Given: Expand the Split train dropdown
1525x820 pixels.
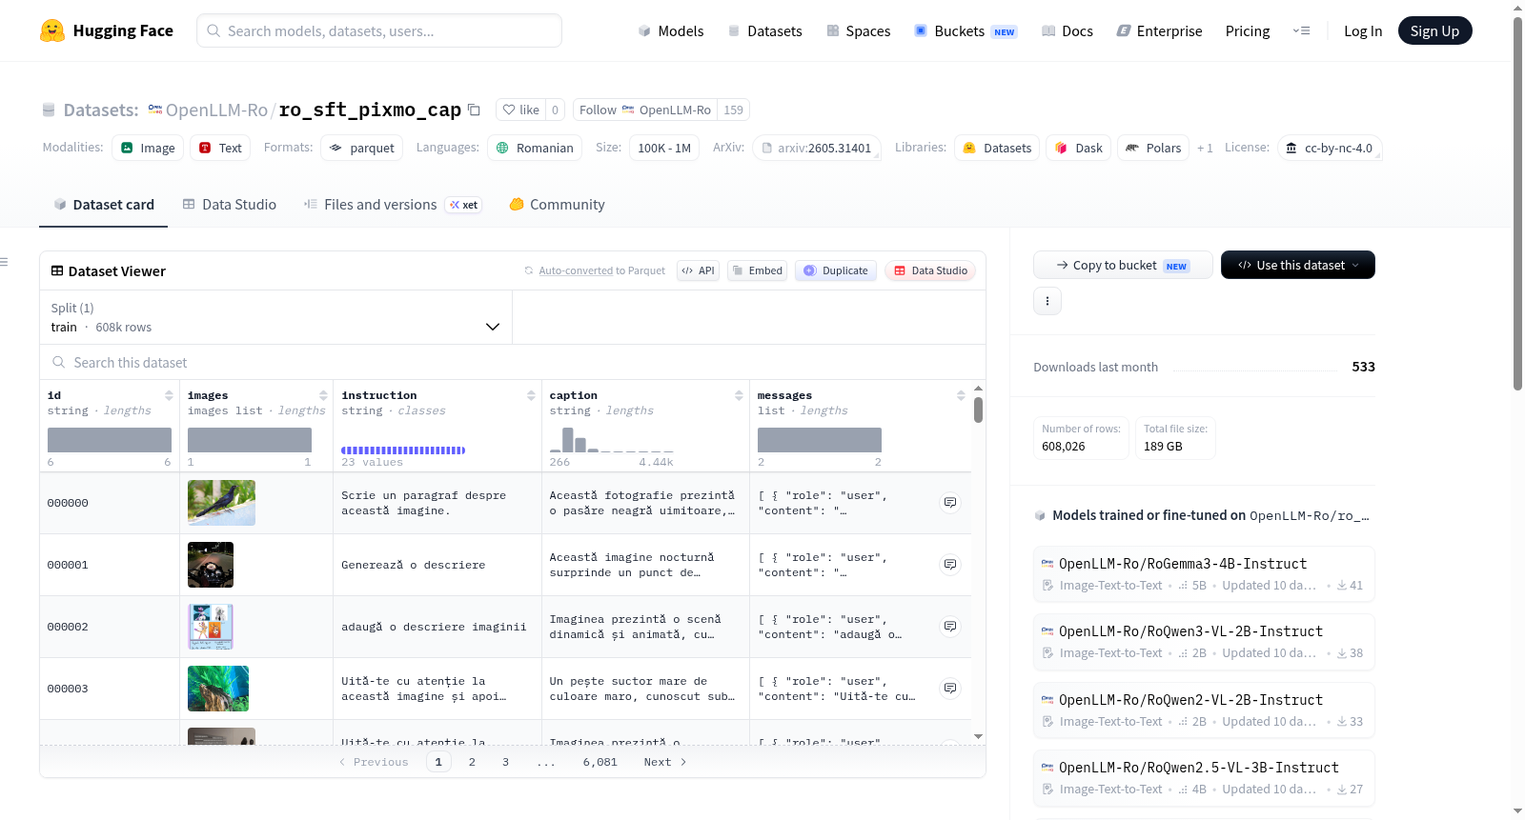Looking at the screenshot, I should click(275, 317).
